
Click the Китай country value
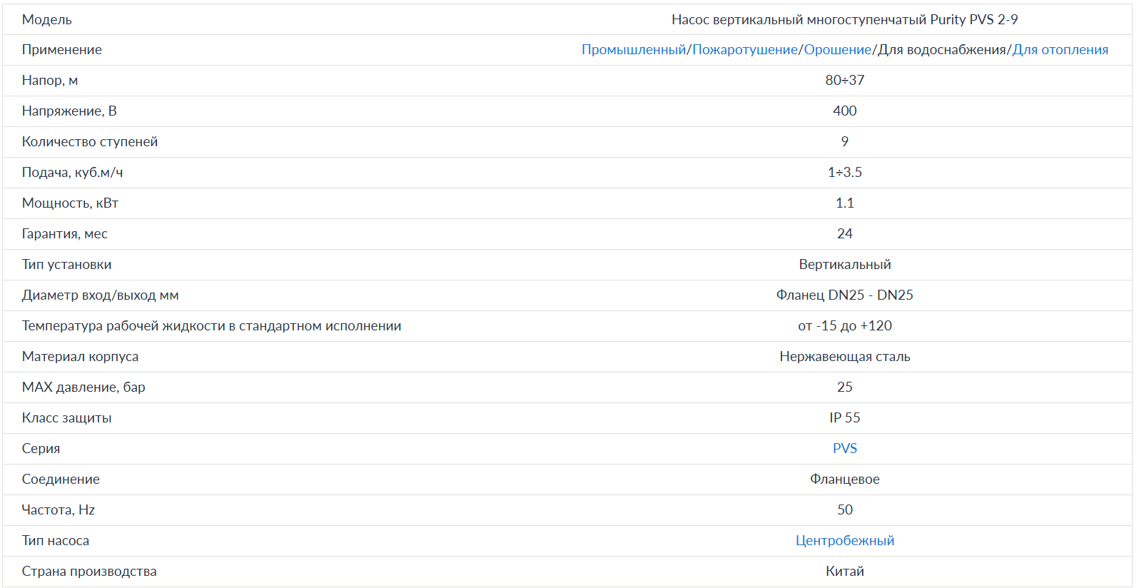click(x=845, y=572)
